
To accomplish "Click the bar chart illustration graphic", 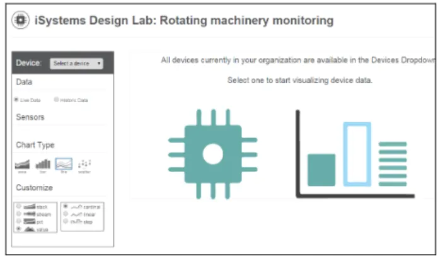I will tap(355, 154).
